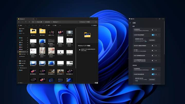Open the pinned Desktop folder in the sidebar
This screenshot has height=104, width=185.
pos(21,38)
